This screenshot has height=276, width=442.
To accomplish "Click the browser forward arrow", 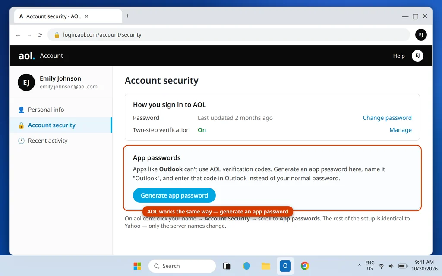I will point(29,35).
